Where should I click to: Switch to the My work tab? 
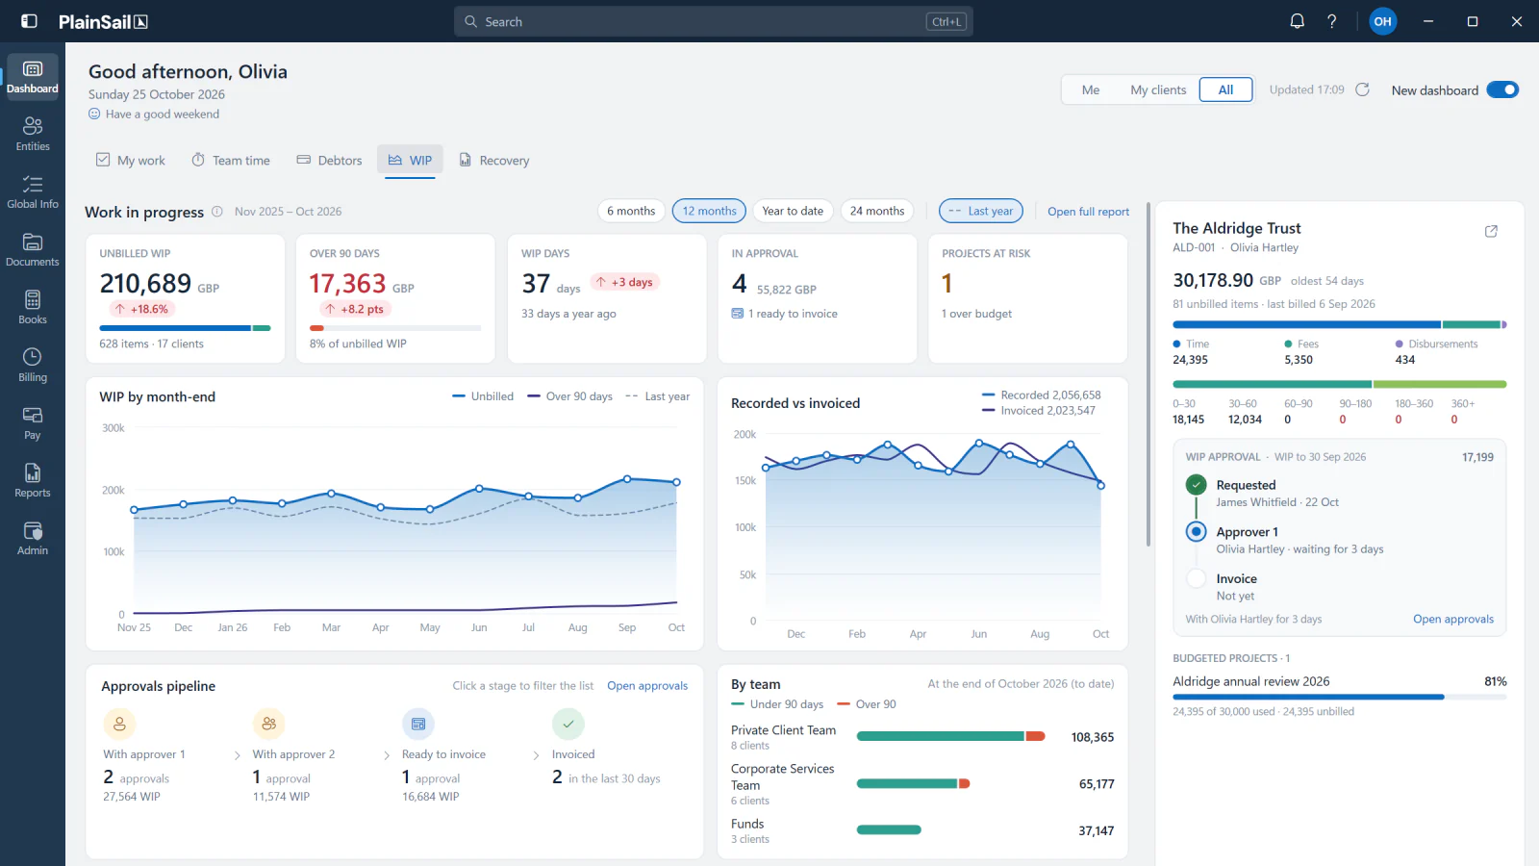click(131, 161)
